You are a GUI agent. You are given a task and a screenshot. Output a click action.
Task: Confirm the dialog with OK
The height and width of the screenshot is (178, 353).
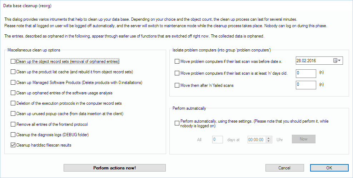[329, 168]
